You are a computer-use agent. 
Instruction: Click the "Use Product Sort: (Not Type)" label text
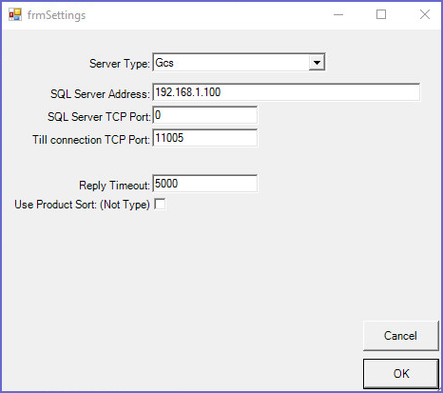(x=82, y=205)
